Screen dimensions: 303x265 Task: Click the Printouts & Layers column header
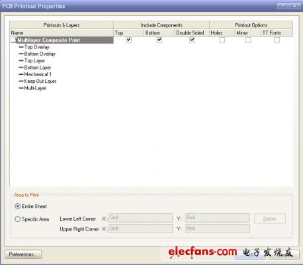pyautogui.click(x=62, y=25)
